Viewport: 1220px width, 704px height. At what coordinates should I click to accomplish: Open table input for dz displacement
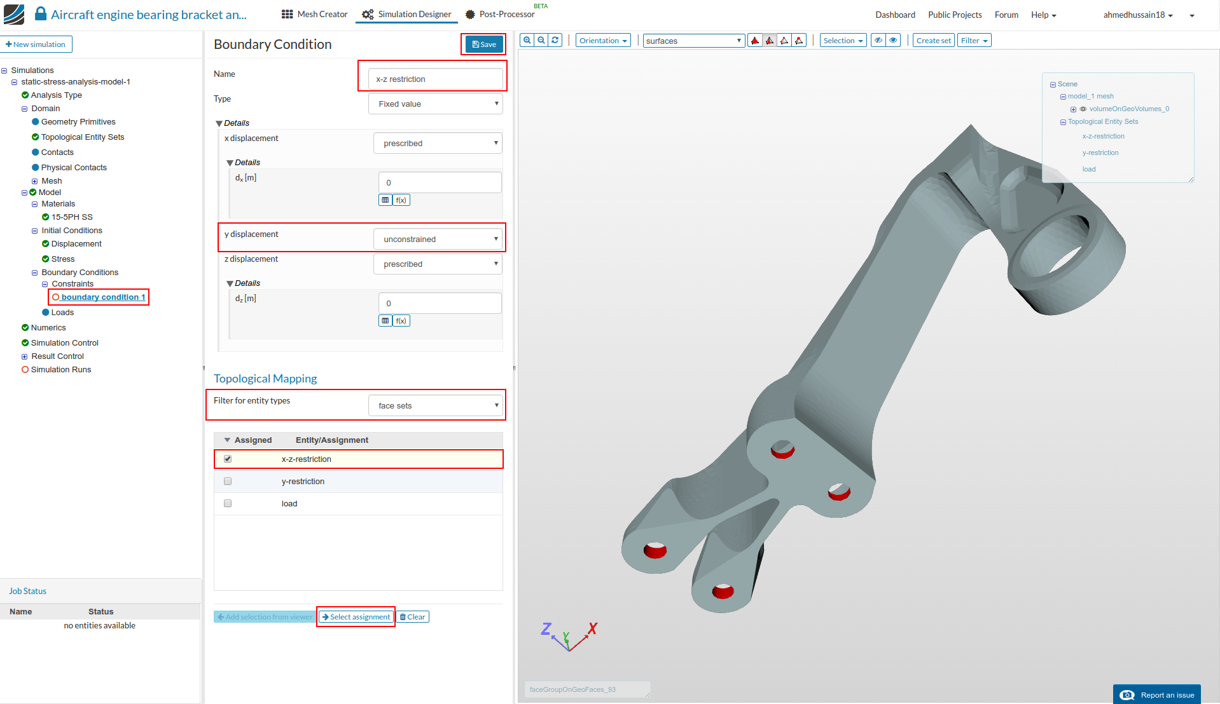(385, 321)
